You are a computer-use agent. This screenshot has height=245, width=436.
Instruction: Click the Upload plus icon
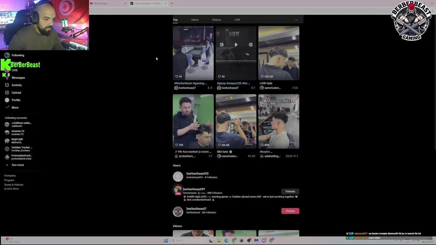pos(7,93)
